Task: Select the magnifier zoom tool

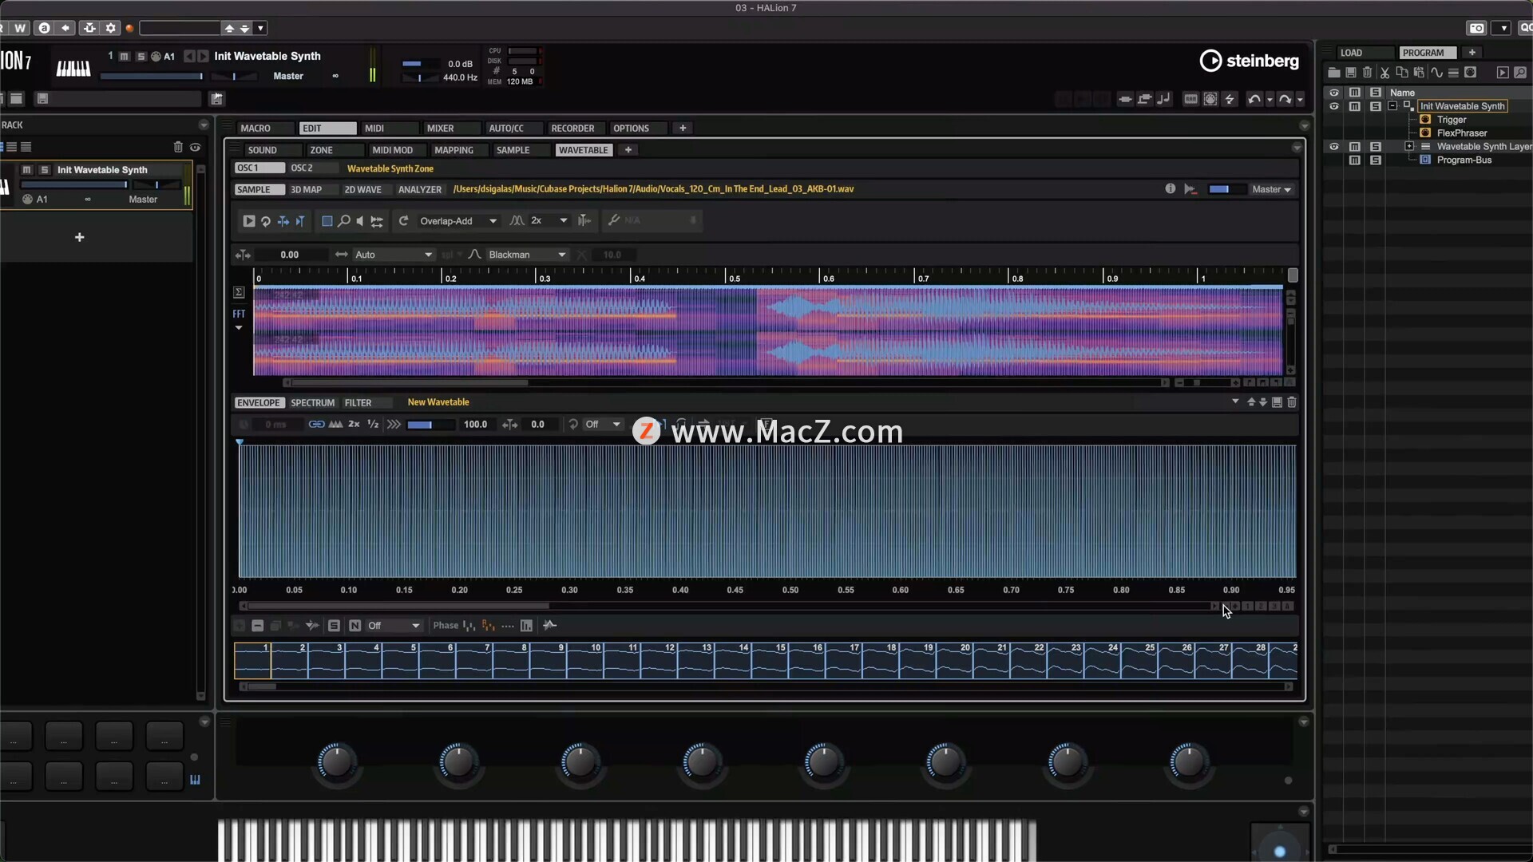Action: [343, 221]
